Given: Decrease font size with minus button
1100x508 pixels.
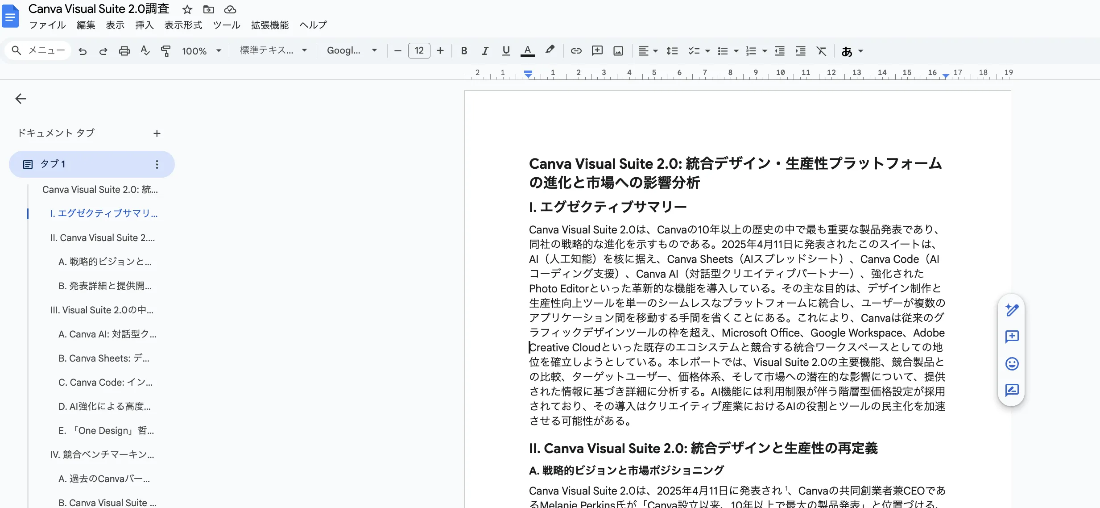Looking at the screenshot, I should click(398, 51).
